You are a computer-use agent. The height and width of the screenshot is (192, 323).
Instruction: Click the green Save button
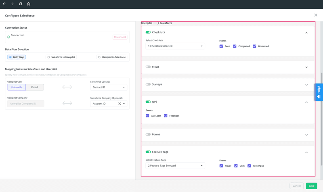pyautogui.click(x=311, y=186)
